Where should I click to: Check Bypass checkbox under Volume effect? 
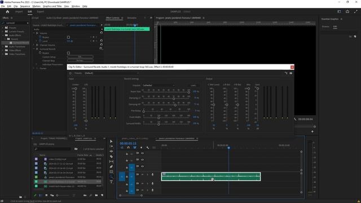(68, 37)
